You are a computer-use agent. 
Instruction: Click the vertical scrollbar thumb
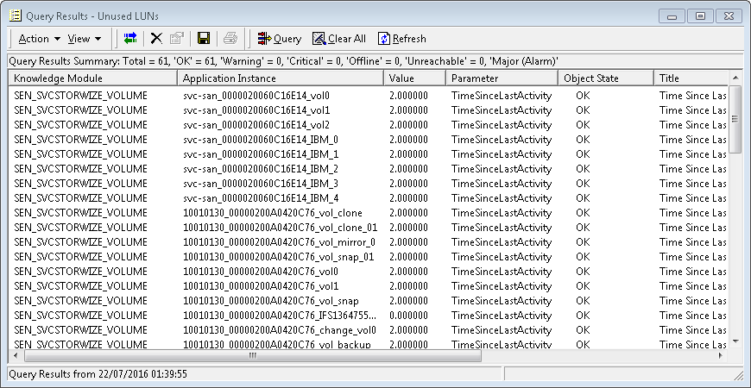point(735,120)
